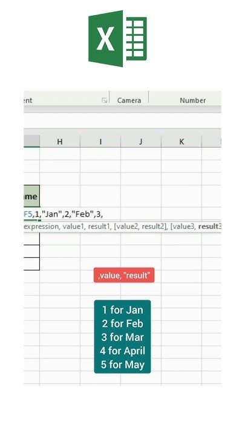Click 'expression' in the function tooltip
Screen dimensions: 245x436
[x=41, y=226]
